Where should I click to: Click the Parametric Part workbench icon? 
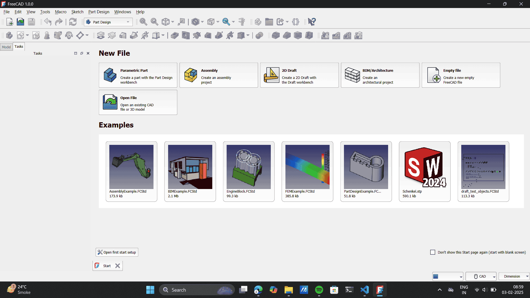click(110, 75)
